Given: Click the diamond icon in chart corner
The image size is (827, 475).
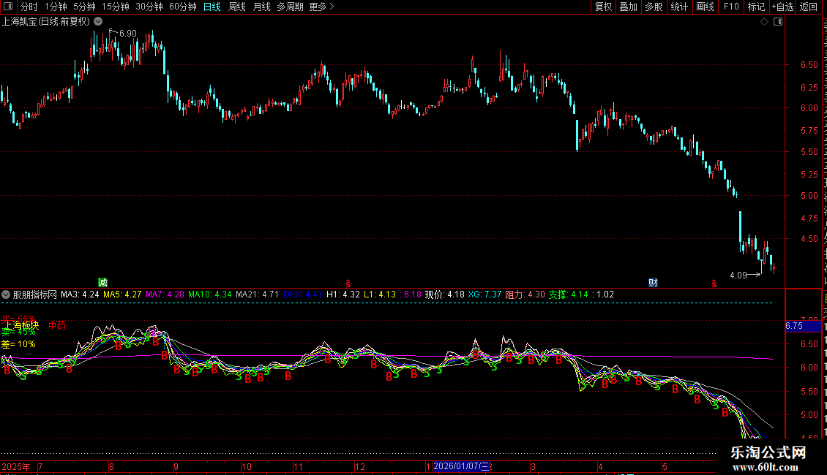Looking at the screenshot, I should click(x=764, y=22).
